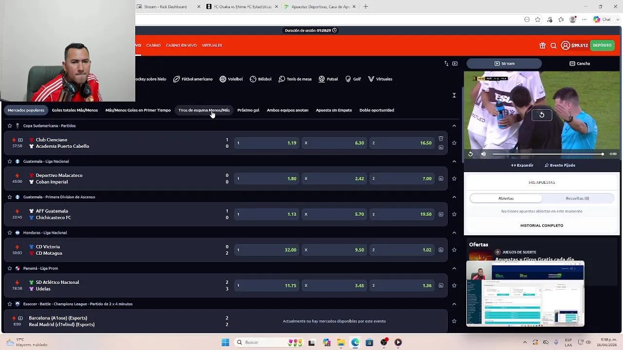Open the Windows Start button

pos(225,342)
